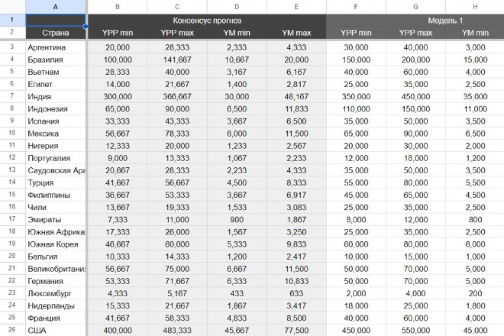Select row 23 by its row number

click(x=12, y=293)
